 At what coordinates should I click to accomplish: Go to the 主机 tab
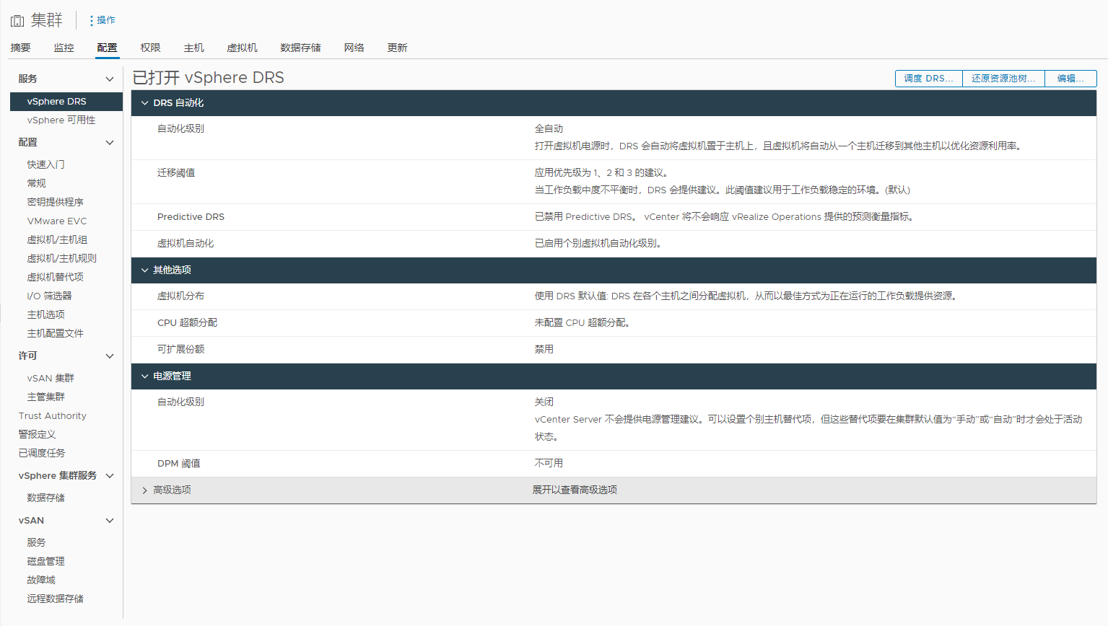click(x=193, y=48)
